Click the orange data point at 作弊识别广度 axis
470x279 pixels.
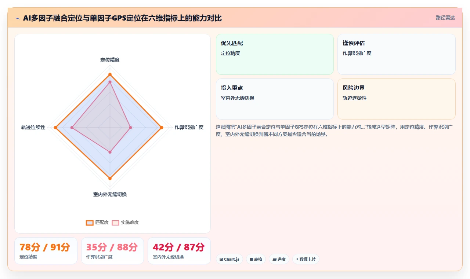[x=162, y=128]
